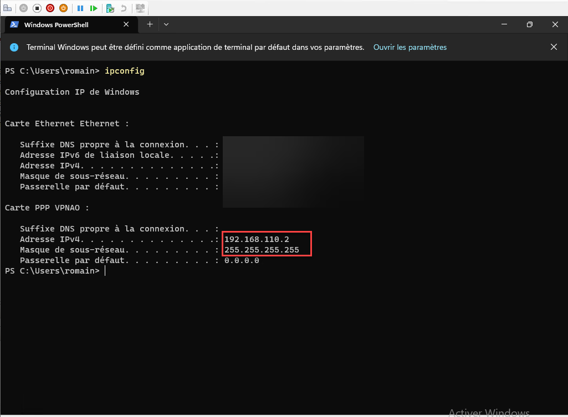This screenshot has width=568, height=417.
Task: Turn off the VM with the black square icon
Action: [37, 8]
